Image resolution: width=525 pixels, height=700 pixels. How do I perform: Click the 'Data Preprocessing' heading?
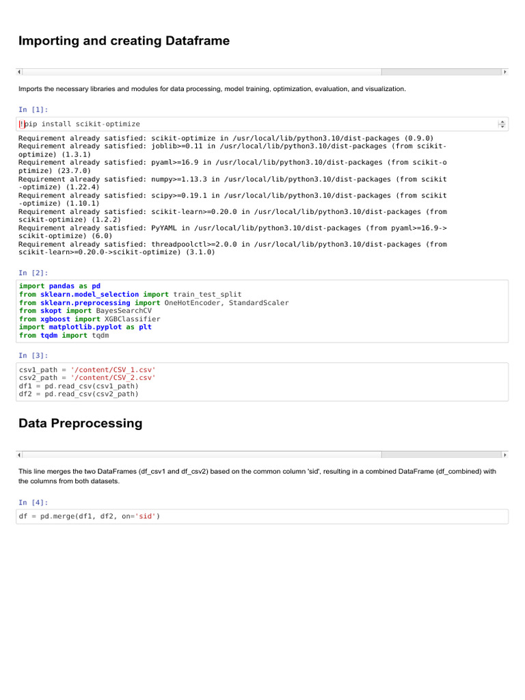click(x=81, y=423)
